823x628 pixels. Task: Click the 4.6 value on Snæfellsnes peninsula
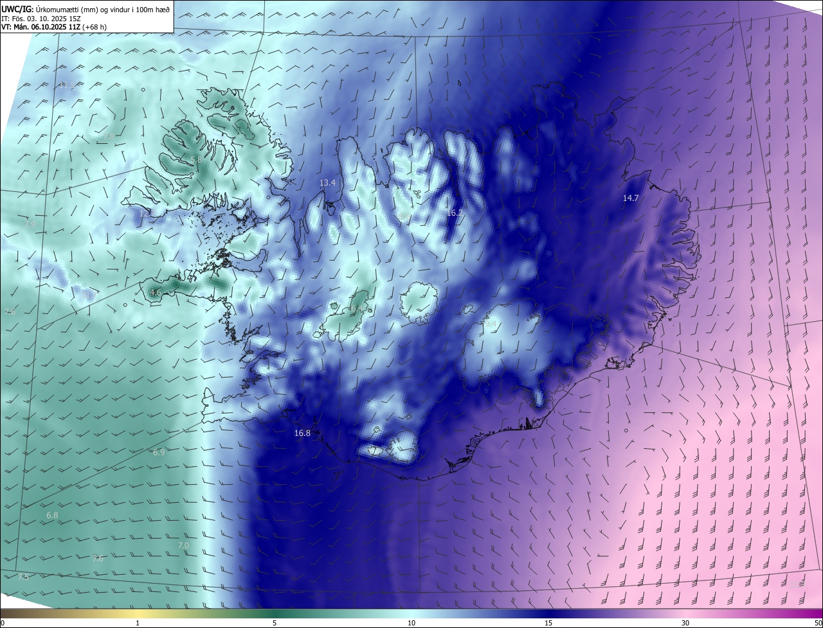point(155,293)
